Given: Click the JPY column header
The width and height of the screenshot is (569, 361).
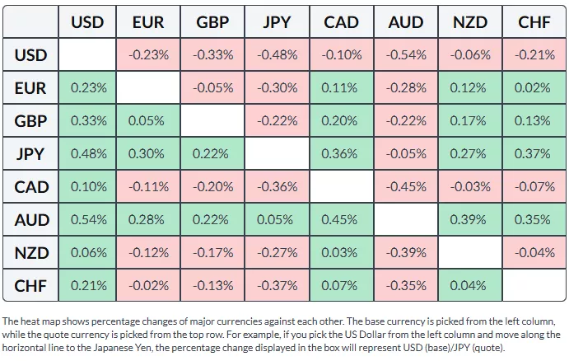Looking at the screenshot, I should coord(278,23).
